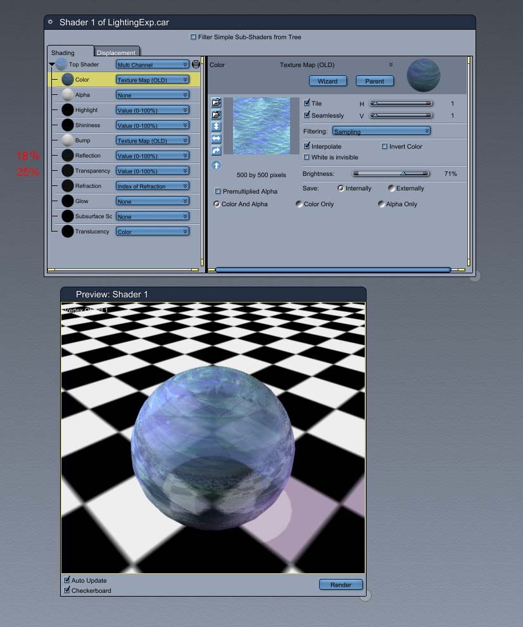Choose the Color Only option
The height and width of the screenshot is (627, 523).
[x=299, y=204]
